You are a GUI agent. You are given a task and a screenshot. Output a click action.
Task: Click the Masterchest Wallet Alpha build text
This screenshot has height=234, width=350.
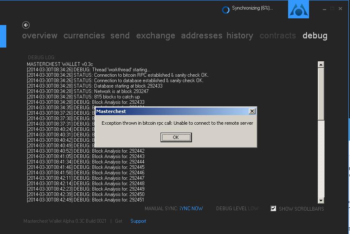click(x=65, y=221)
